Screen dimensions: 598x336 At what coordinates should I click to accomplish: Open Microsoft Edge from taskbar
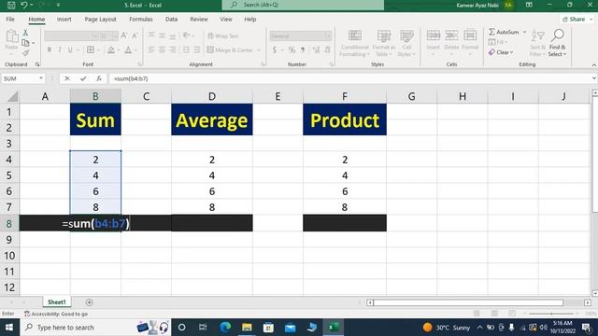[225, 328]
